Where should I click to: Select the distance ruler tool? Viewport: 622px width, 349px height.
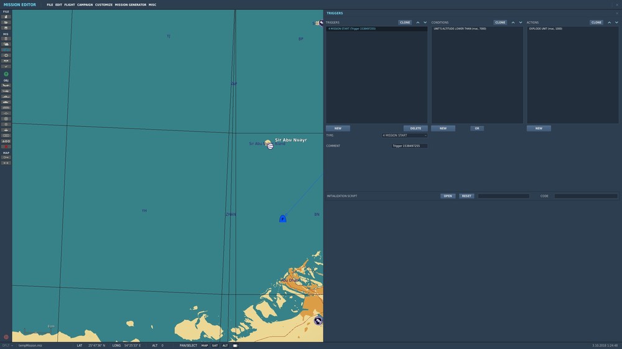[x=6, y=163]
